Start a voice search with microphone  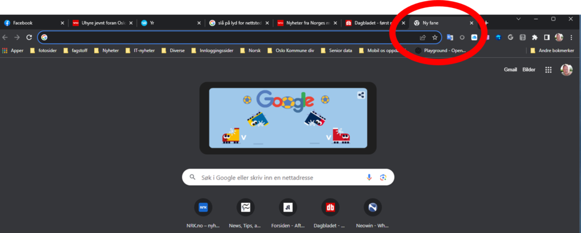pyautogui.click(x=369, y=177)
